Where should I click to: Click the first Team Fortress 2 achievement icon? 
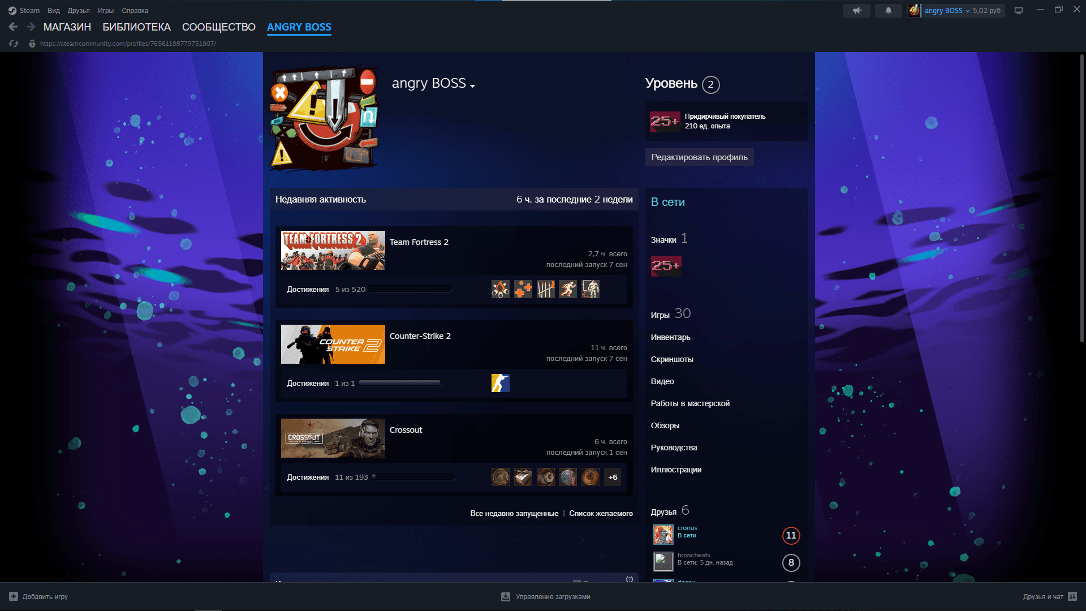pyautogui.click(x=501, y=289)
